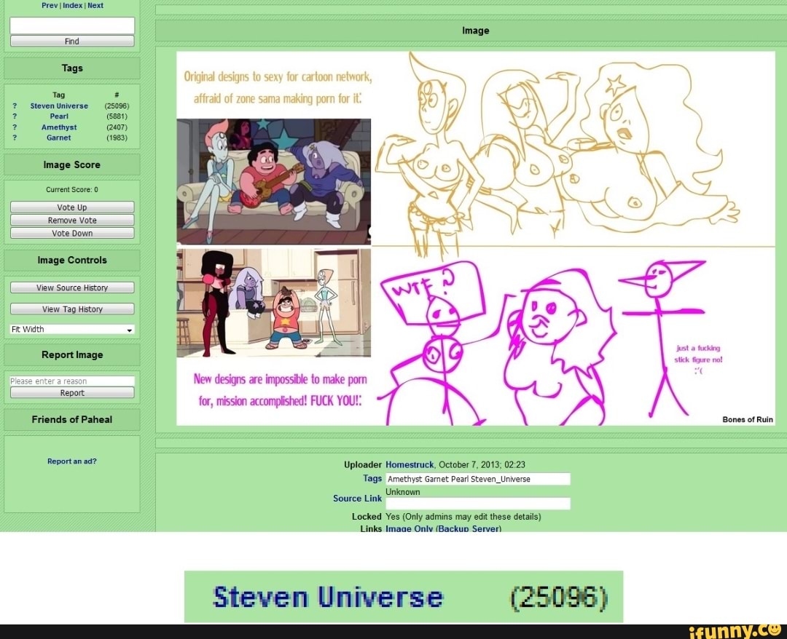Open the Image Only link
The height and width of the screenshot is (639, 787).
pyautogui.click(x=409, y=528)
